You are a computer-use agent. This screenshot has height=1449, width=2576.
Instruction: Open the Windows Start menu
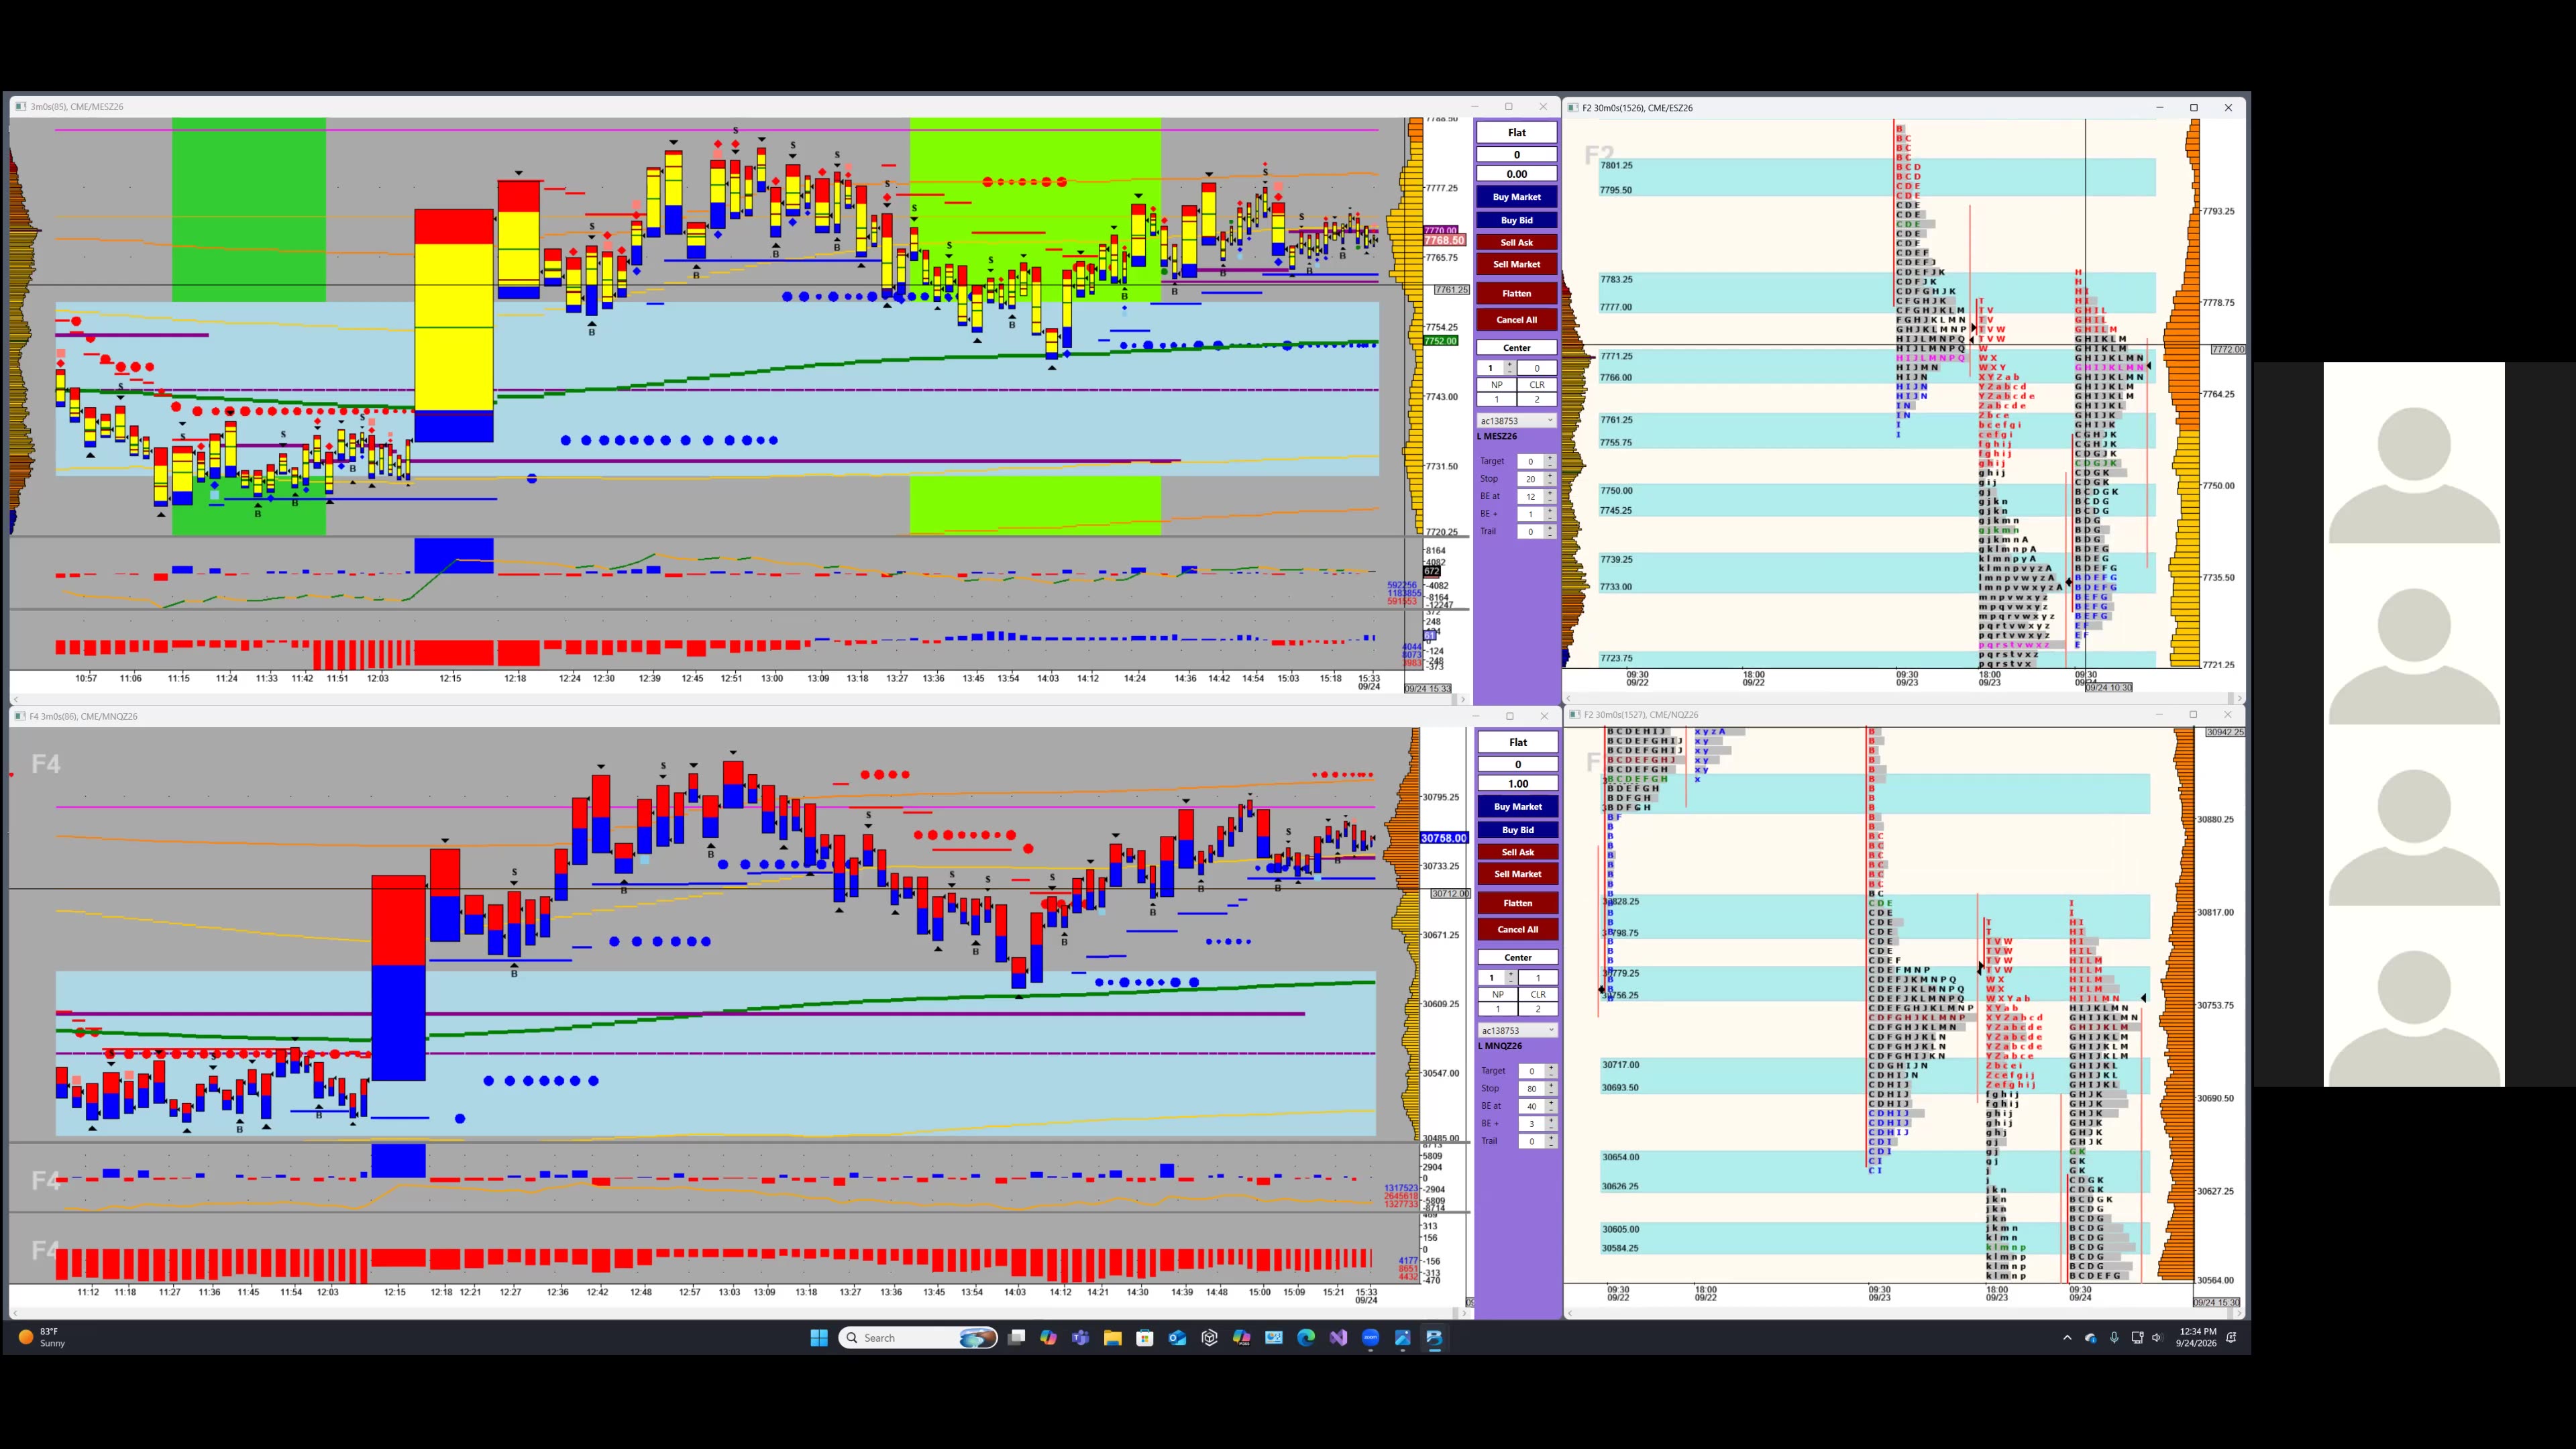[819, 1338]
